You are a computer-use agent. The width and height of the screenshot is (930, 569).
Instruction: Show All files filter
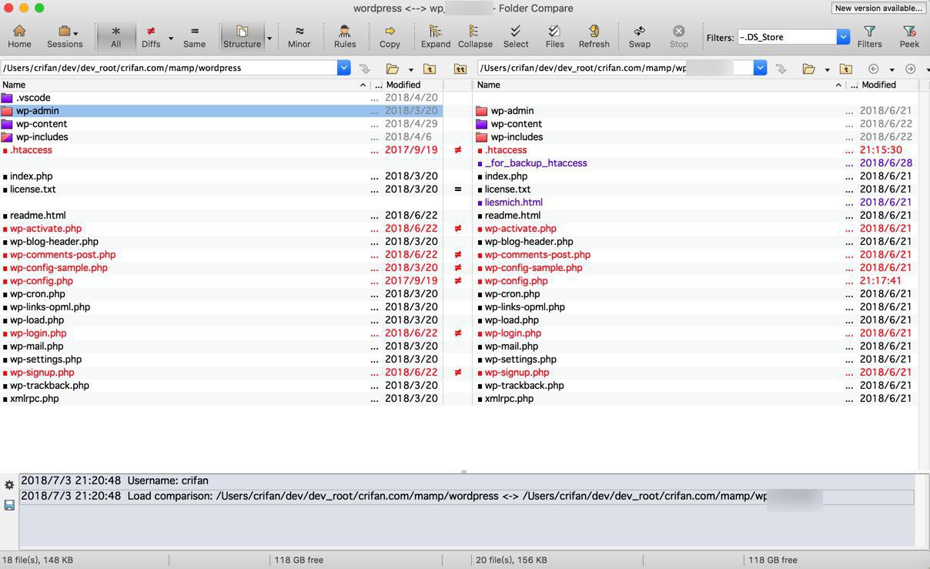(x=115, y=36)
